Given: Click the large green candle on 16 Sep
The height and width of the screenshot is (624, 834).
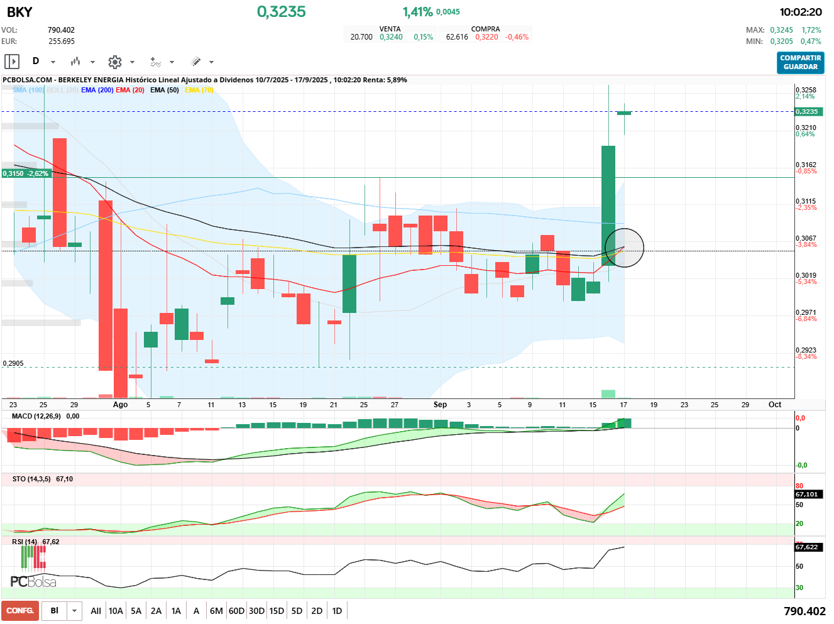Looking at the screenshot, I should coord(608,205).
